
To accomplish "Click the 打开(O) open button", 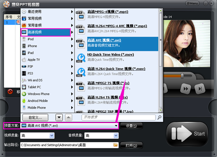I will 131,145.
